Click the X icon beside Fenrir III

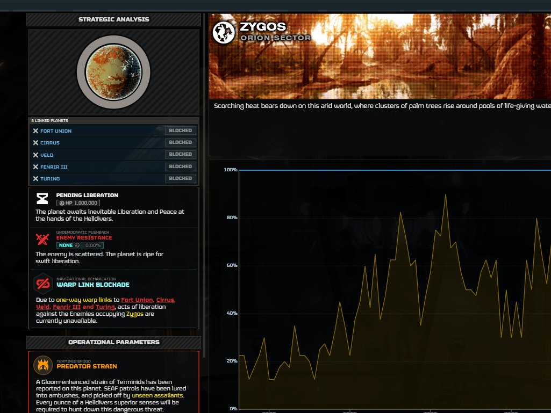[35, 167]
